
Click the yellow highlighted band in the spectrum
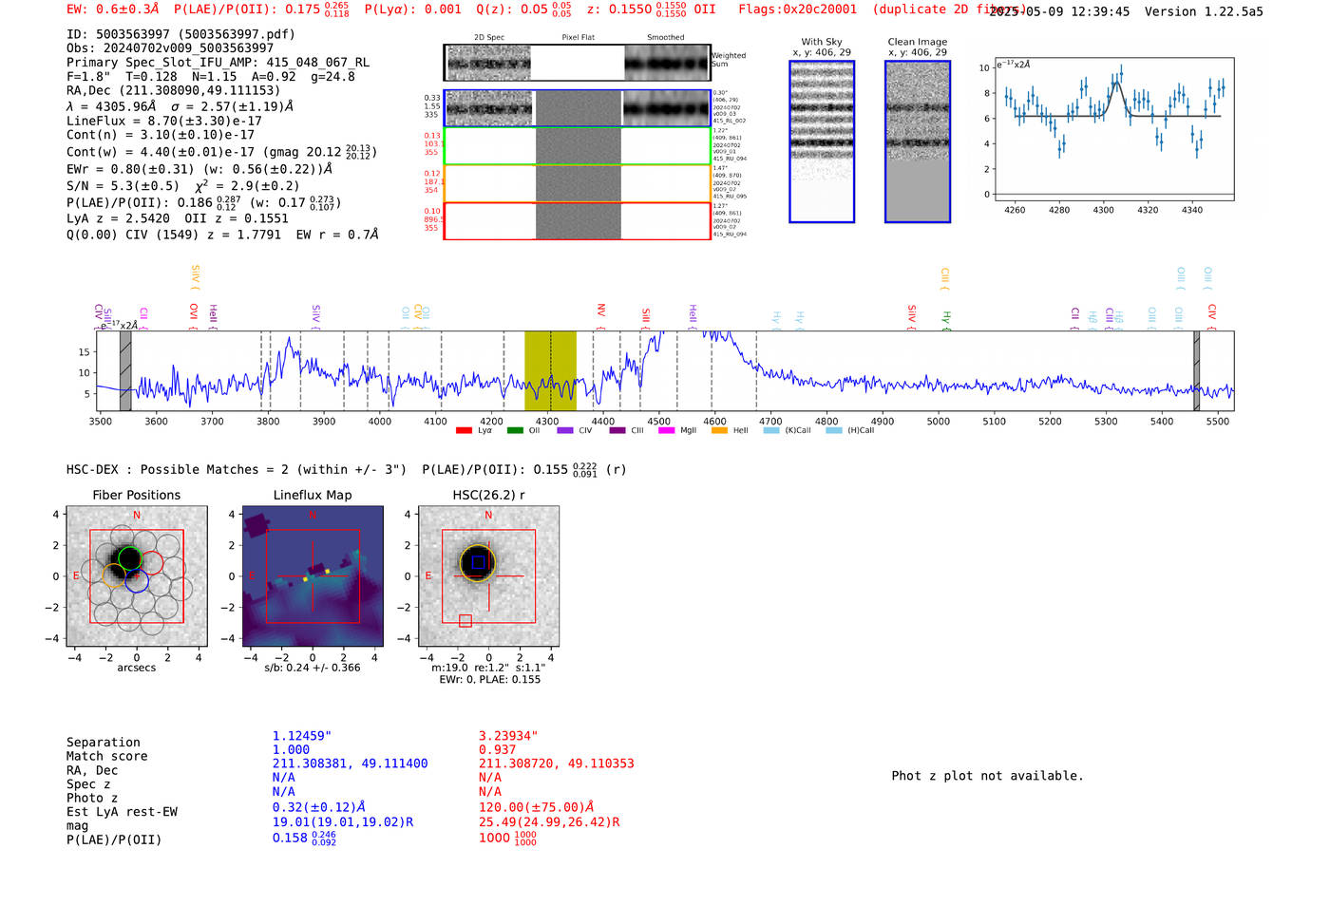pyautogui.click(x=550, y=370)
